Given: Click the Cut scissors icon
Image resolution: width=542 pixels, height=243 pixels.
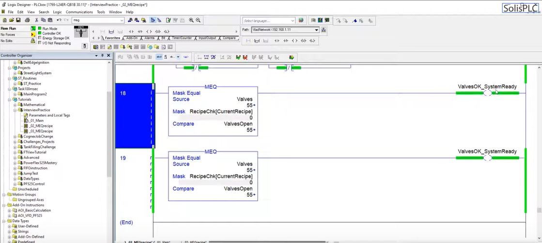Looking at the screenshot, I should (x=36, y=20).
